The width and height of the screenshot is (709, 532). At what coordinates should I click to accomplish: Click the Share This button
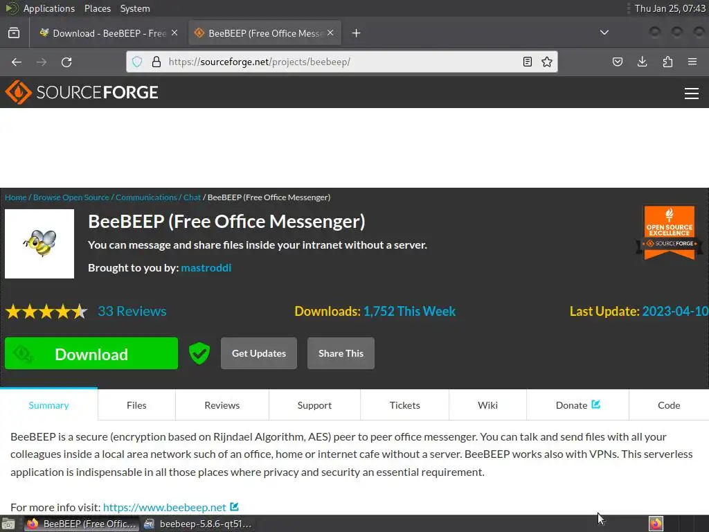tap(341, 353)
